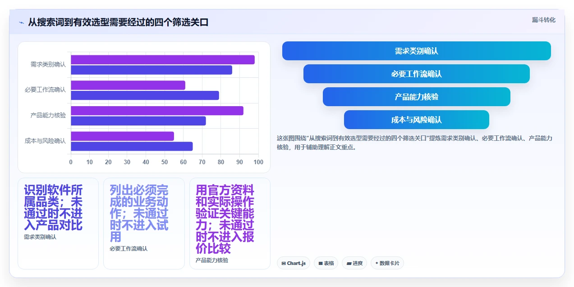Select the 产品能力核验 funnel stage

pos(417,97)
